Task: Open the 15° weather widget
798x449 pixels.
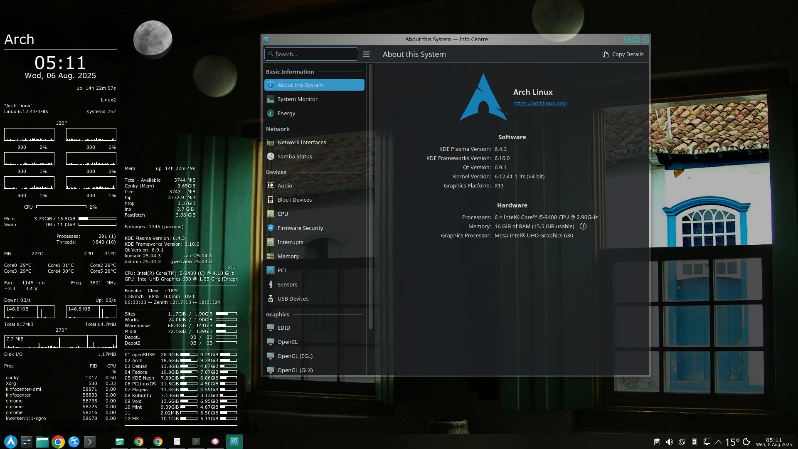Action: [x=738, y=442]
